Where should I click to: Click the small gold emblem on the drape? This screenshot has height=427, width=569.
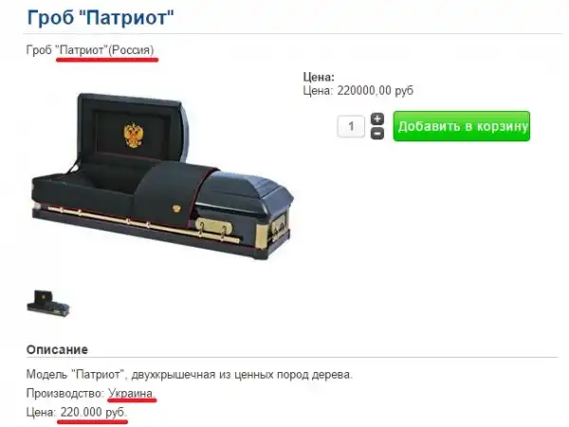tap(176, 209)
